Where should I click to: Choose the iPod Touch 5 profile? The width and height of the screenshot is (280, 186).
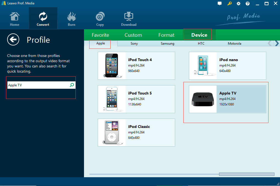pos(136,99)
